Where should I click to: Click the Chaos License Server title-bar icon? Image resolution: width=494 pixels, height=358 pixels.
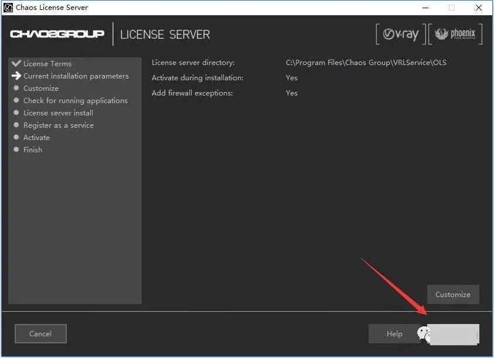pyautogui.click(x=8, y=8)
